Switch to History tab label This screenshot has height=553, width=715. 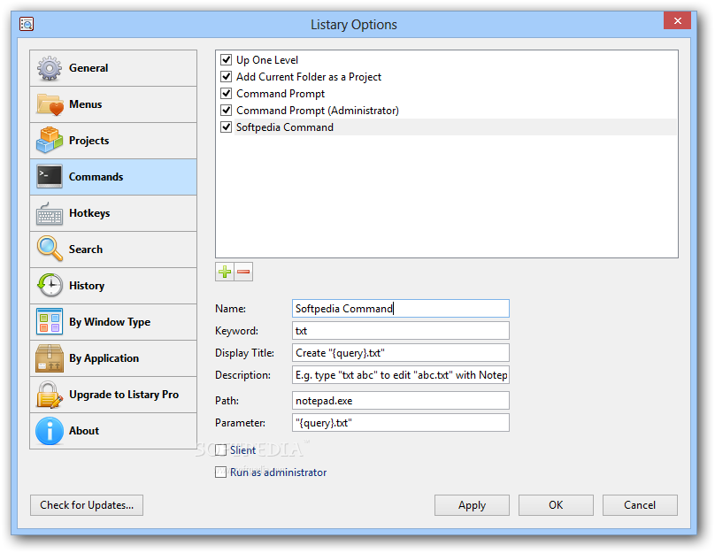pos(87,286)
